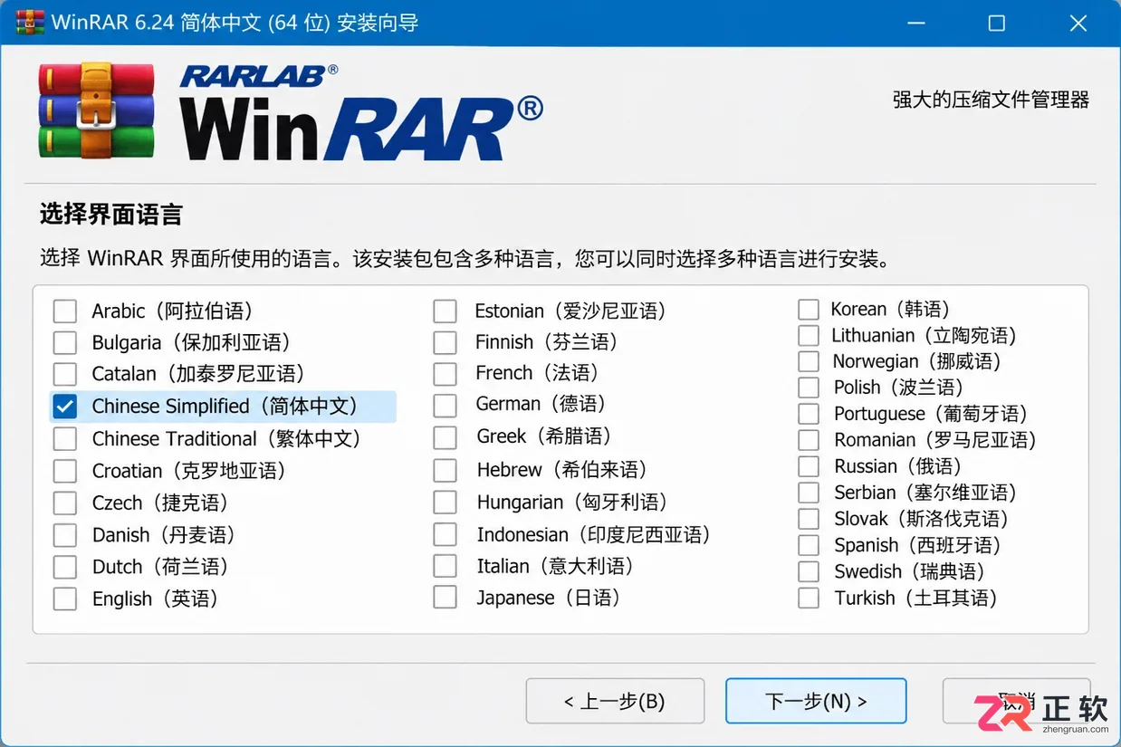Check the Slovak checkbox

point(809,520)
